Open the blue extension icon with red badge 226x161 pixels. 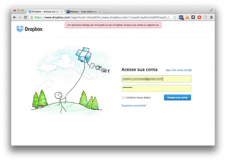[181, 18]
